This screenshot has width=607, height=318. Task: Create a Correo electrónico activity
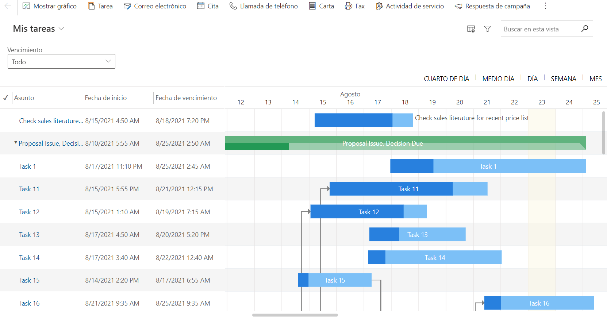(155, 6)
